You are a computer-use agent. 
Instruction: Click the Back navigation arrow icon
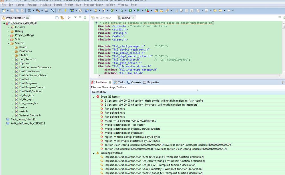tap(220, 11)
